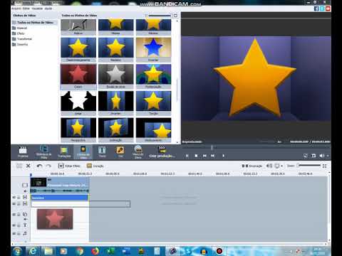Select the Efeito folder
This screenshot has height=256, width=342.
(19, 33)
